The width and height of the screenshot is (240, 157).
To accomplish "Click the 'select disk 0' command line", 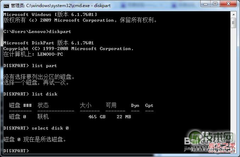I will pos(50,128).
